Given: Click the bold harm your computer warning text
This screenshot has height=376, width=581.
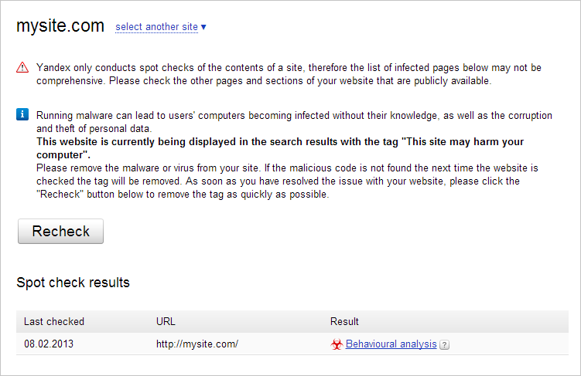Looking at the screenshot, I should [280, 148].
